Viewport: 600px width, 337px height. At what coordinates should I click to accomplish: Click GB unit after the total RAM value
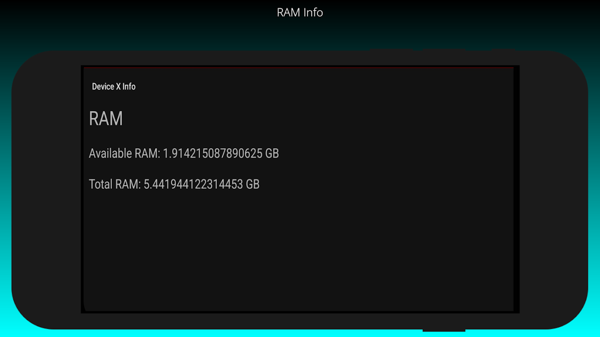coord(252,184)
